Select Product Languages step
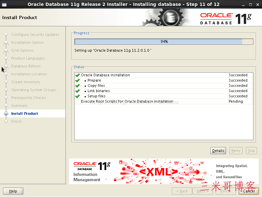The image size is (262, 197). click(28, 58)
